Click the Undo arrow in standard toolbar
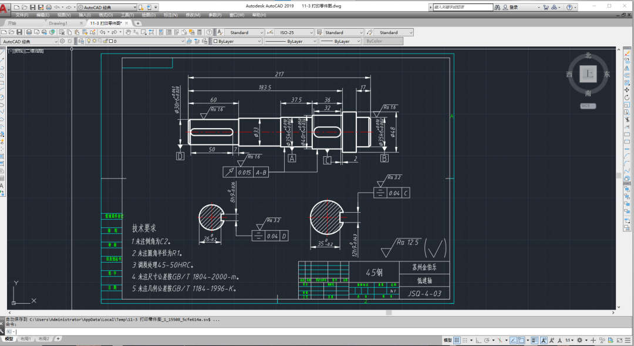Screen dimensions: 634x346 [102, 32]
